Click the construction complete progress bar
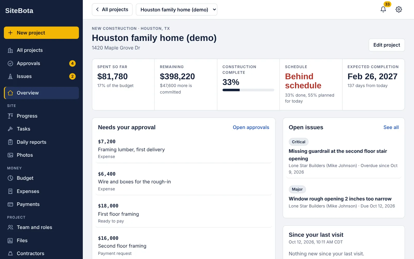The image size is (414, 259). click(x=248, y=90)
